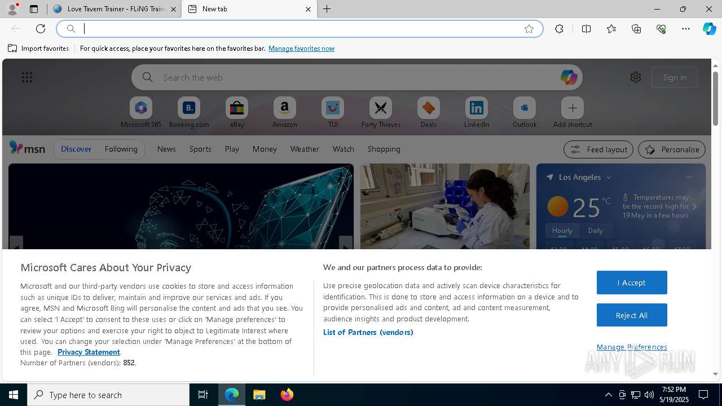This screenshot has height=406, width=722.
Task: Open Copilot icon in web search box
Action: [569, 77]
